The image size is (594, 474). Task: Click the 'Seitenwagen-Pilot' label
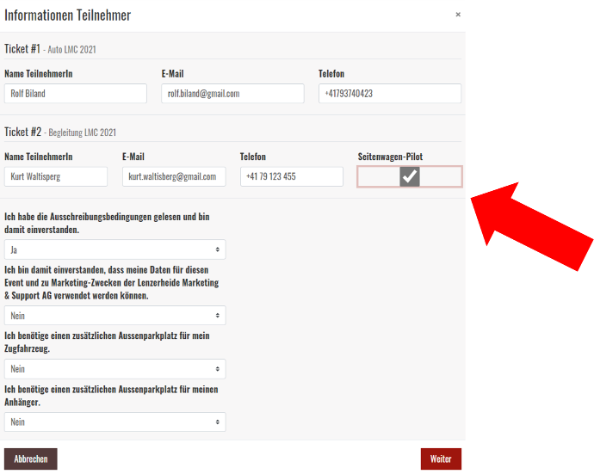(390, 157)
